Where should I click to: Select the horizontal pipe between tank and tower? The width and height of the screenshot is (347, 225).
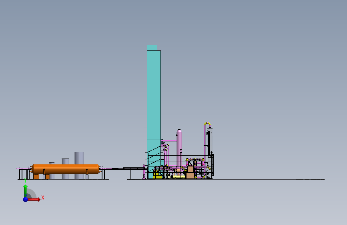click(x=124, y=169)
